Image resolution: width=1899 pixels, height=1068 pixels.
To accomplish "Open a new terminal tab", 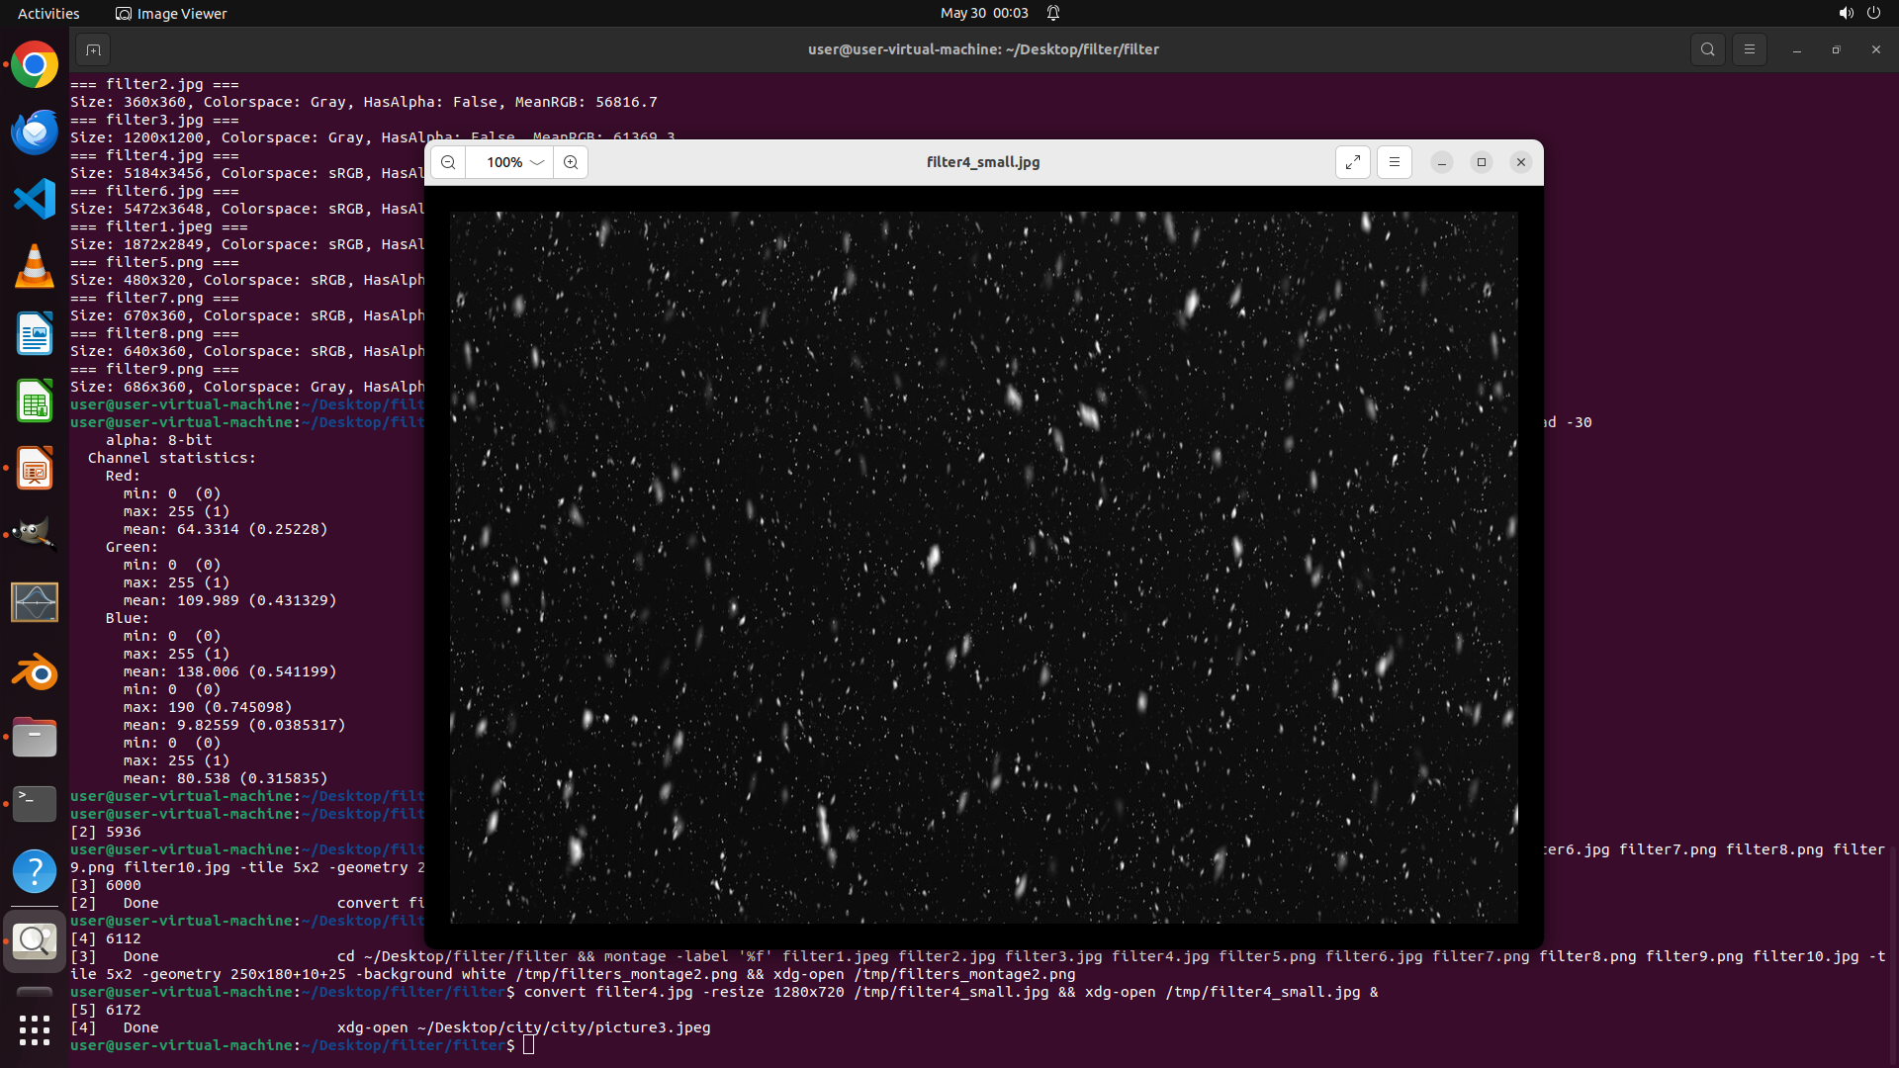I will click(93, 49).
